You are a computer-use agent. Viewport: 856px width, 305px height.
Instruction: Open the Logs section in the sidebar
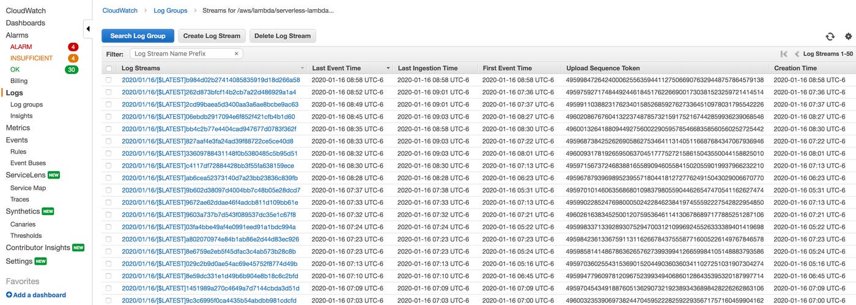pos(14,93)
